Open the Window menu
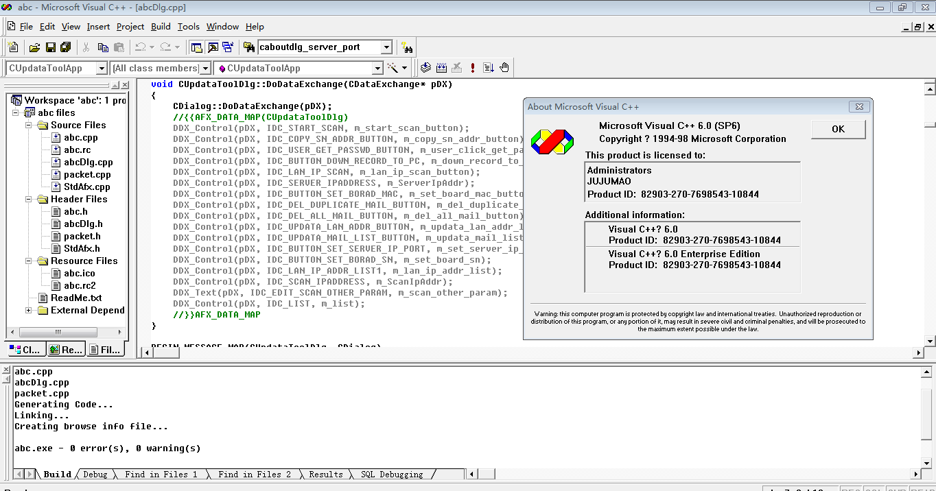The width and height of the screenshot is (936, 491). 222,27
